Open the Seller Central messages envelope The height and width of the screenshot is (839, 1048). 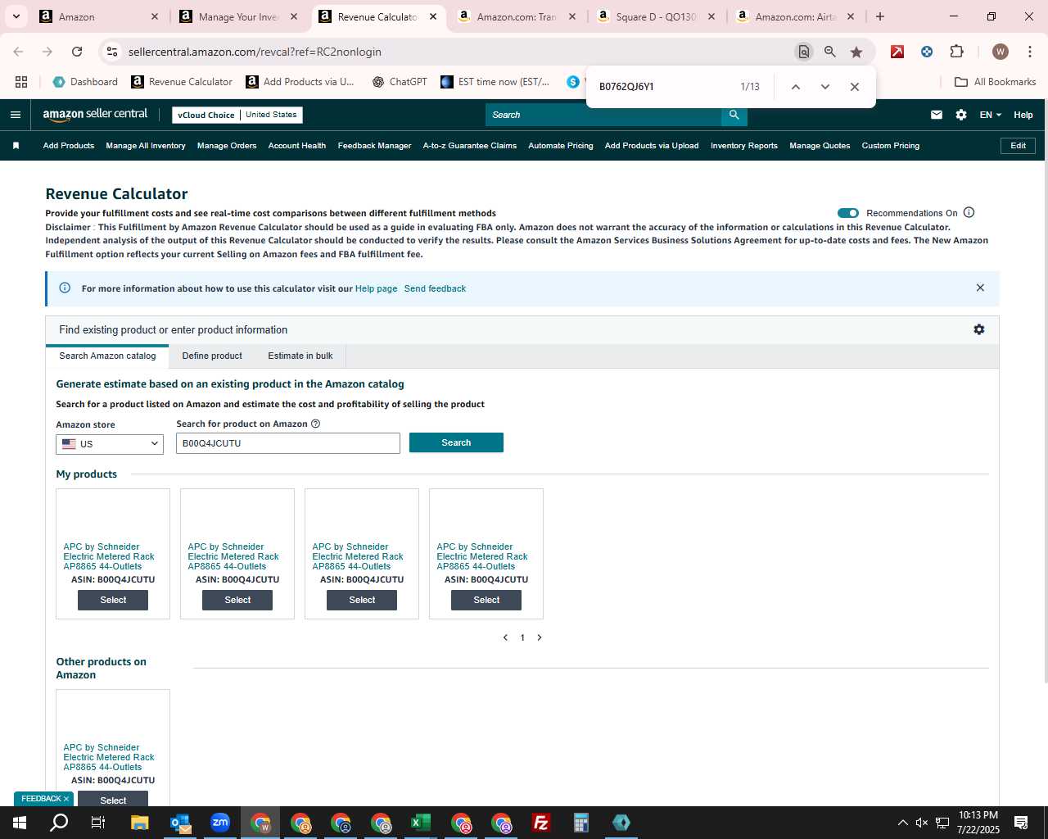coord(937,115)
